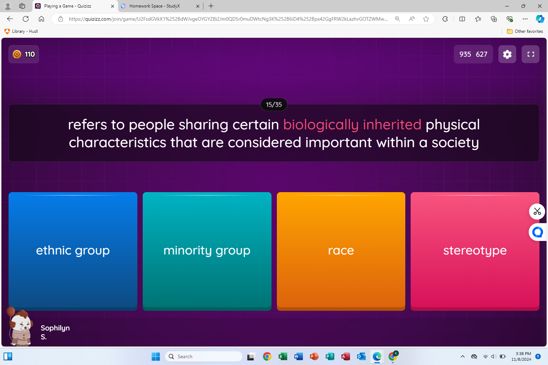Select the Playing a Game - Quizizz tab
Image resolution: width=548 pixels, height=365 pixels.
75,6
